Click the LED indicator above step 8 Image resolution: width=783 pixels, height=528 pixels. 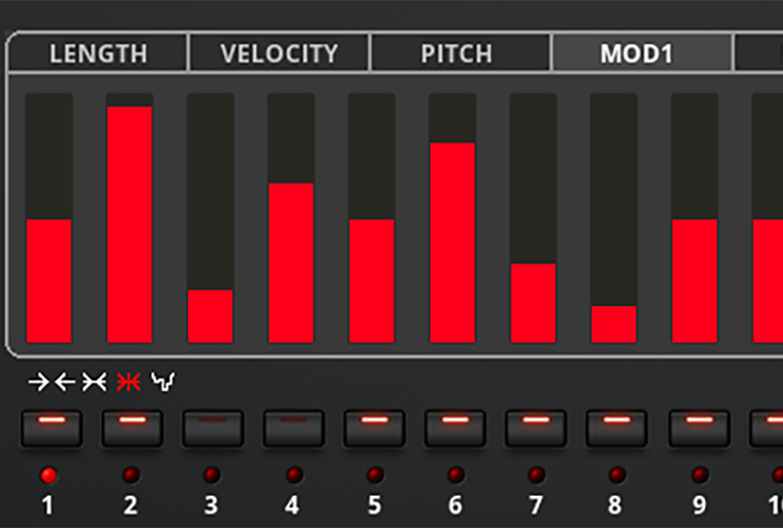tap(617, 474)
